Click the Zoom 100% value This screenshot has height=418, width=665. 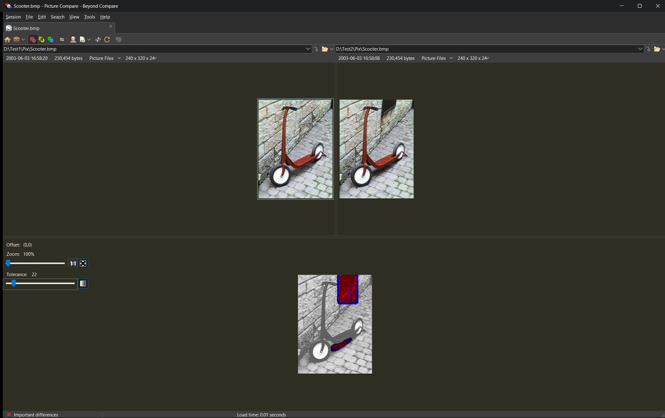pyautogui.click(x=29, y=254)
